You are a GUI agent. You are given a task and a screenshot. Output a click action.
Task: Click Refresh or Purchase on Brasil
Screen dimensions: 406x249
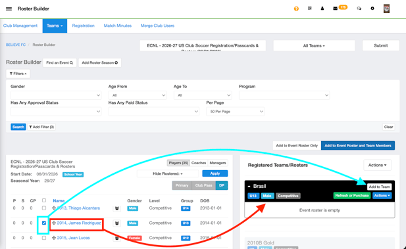352,196
